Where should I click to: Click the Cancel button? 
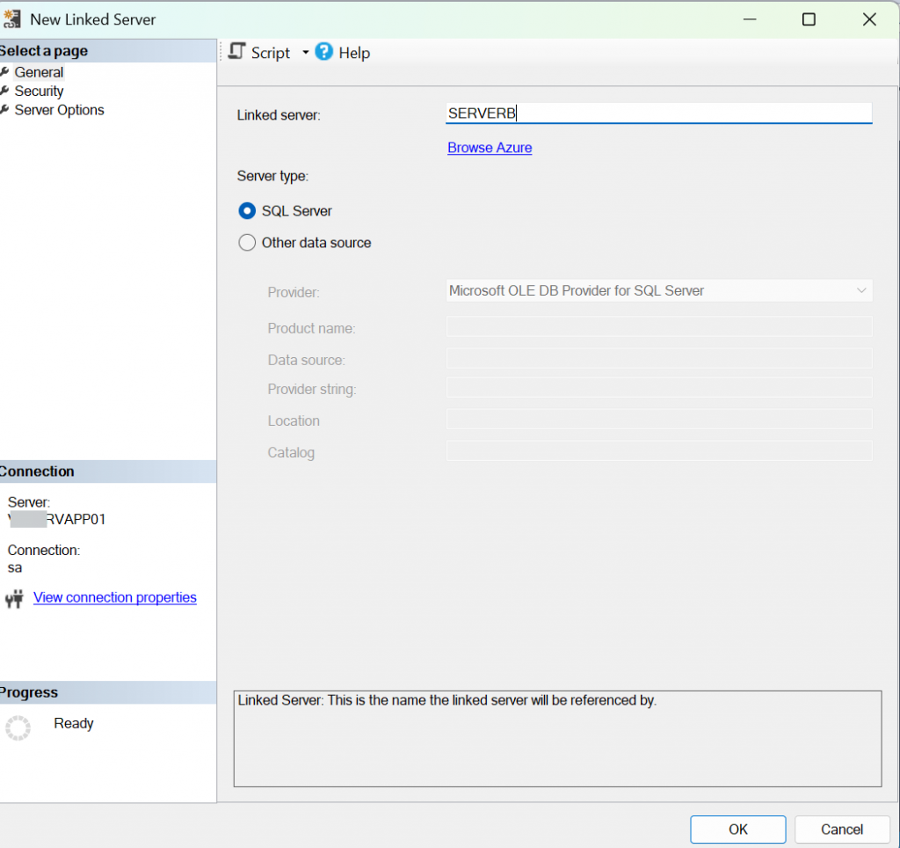point(841,829)
